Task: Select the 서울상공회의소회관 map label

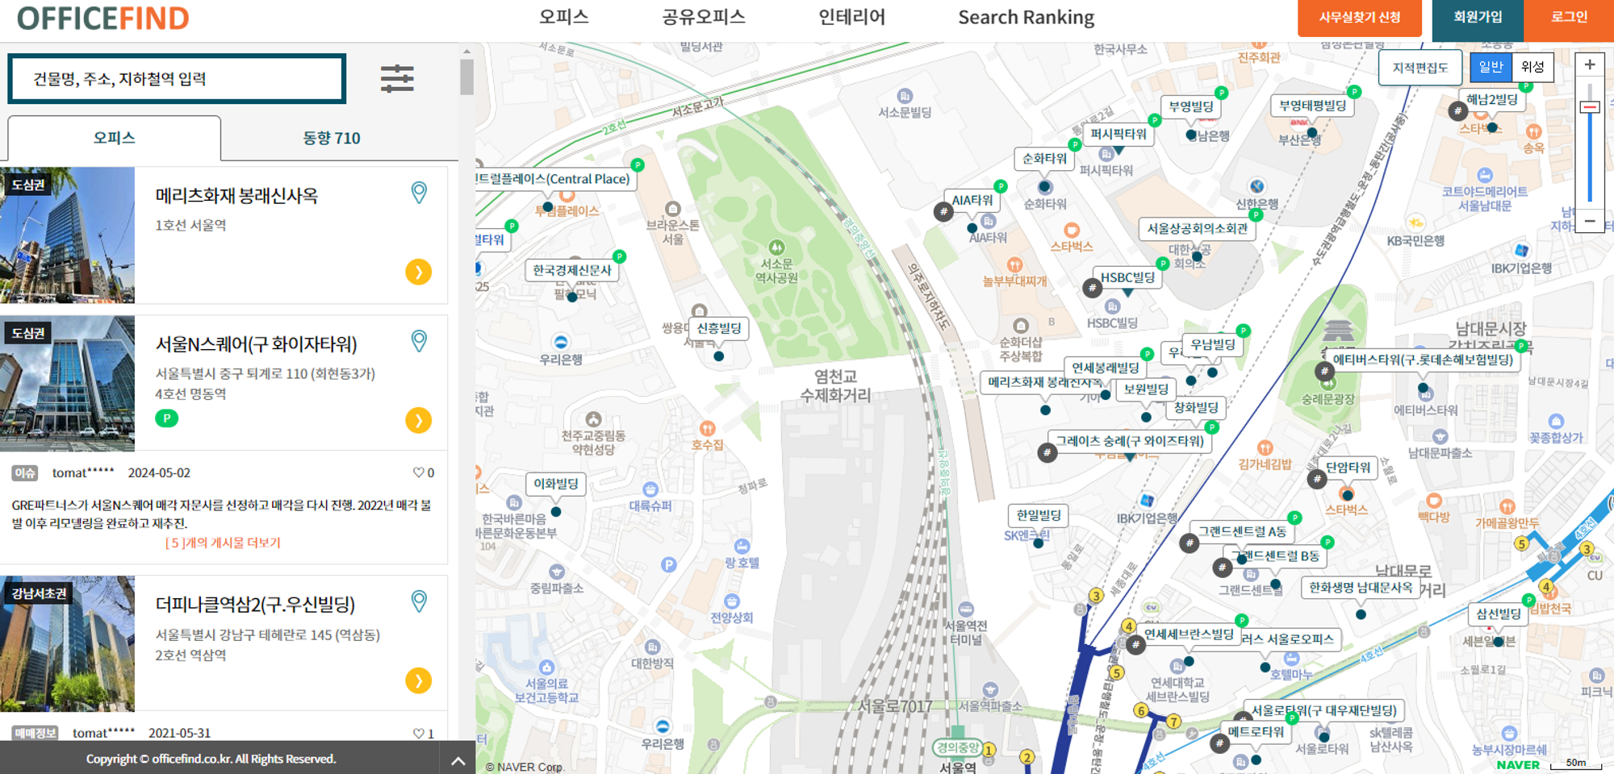Action: [1198, 229]
